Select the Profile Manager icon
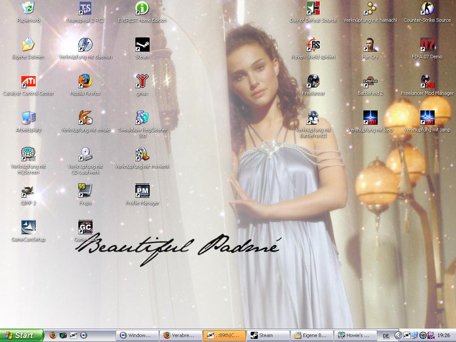Viewport: 456px width, 342px height. [142, 191]
